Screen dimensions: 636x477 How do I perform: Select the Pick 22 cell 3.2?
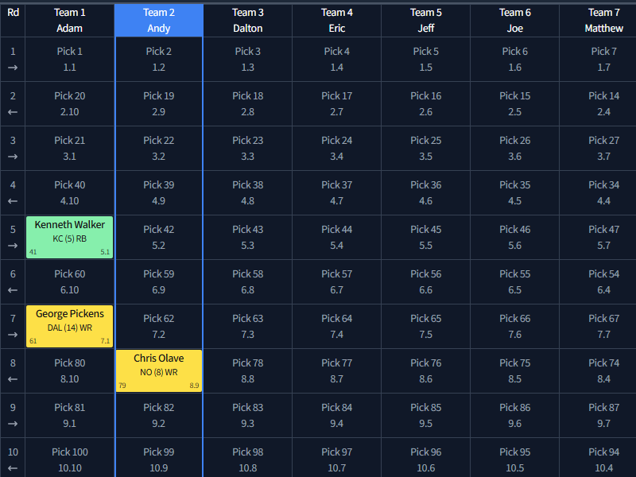click(159, 149)
